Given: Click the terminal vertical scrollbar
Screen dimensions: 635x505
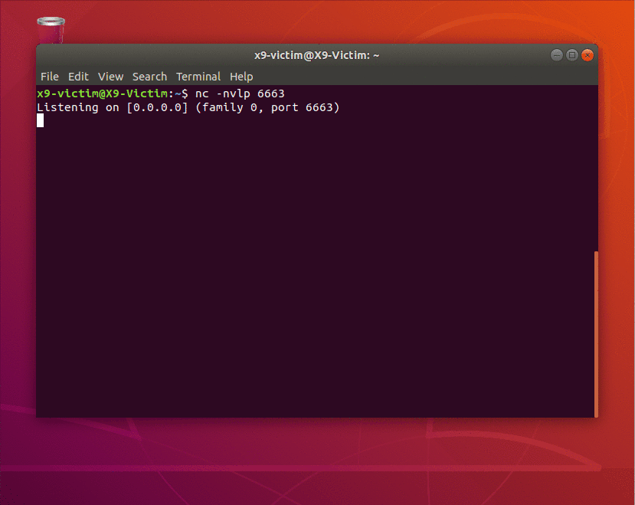Looking at the screenshot, I should (x=596, y=334).
